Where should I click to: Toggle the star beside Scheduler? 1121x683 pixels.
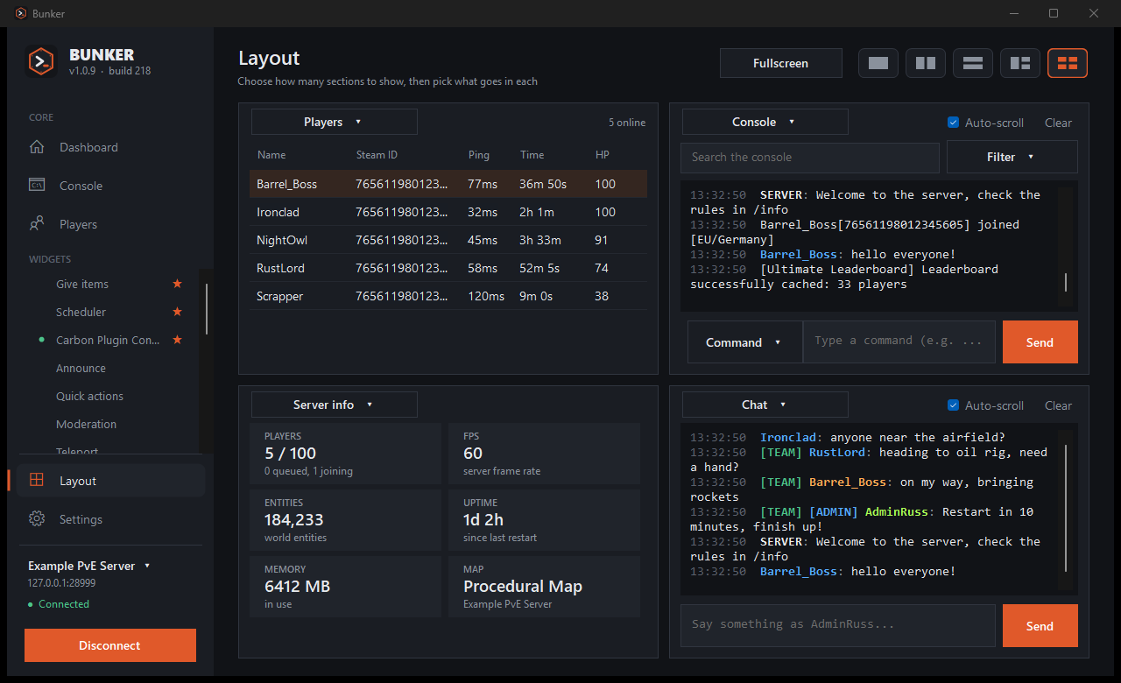point(178,312)
